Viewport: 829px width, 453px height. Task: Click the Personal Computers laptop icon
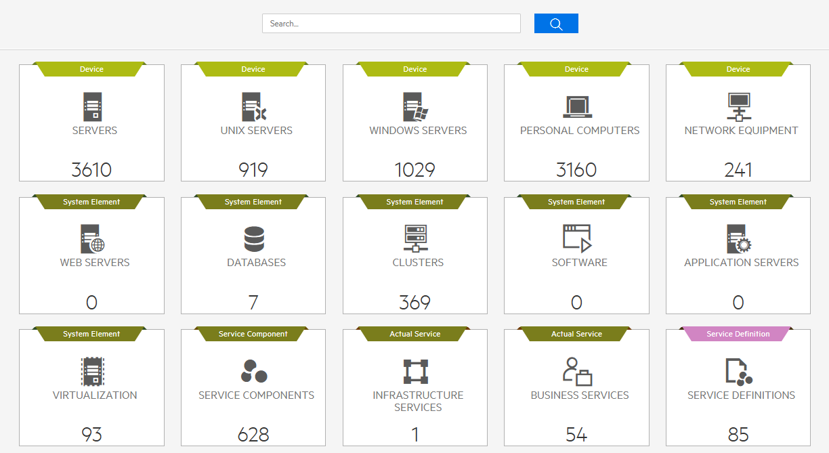coord(577,107)
